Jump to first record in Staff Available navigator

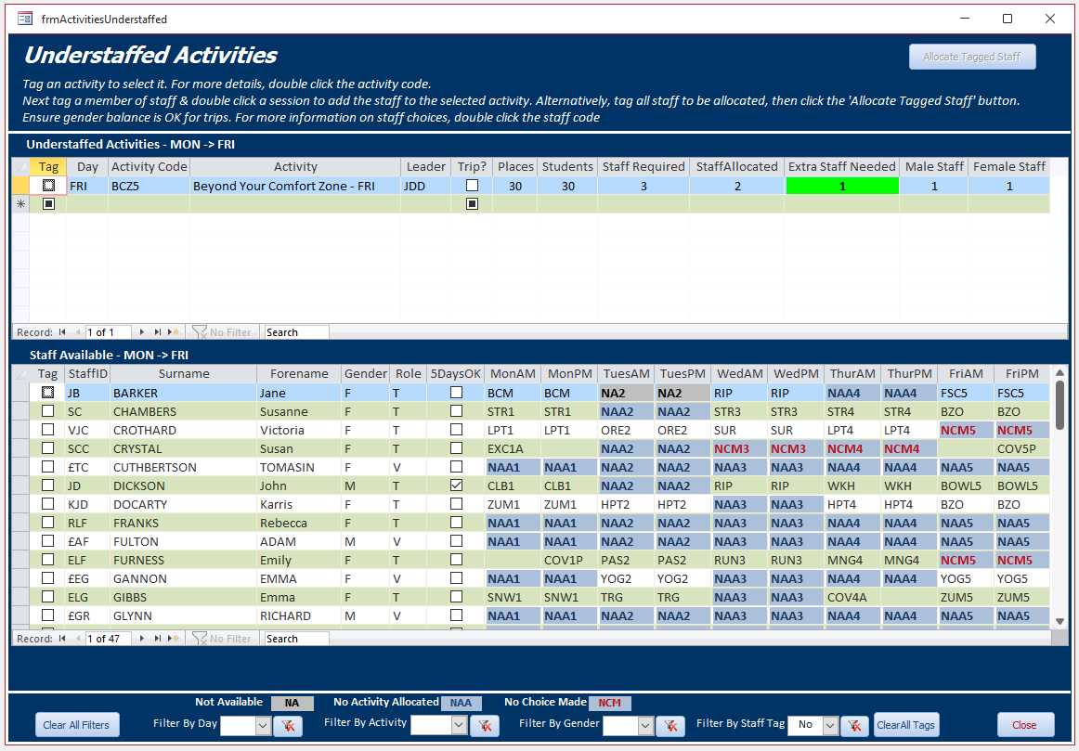(62, 639)
